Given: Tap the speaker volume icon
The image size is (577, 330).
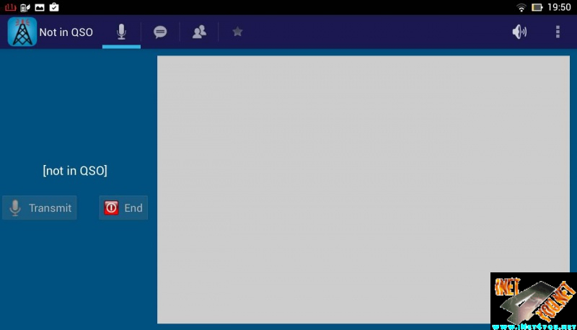Looking at the screenshot, I should pos(519,32).
